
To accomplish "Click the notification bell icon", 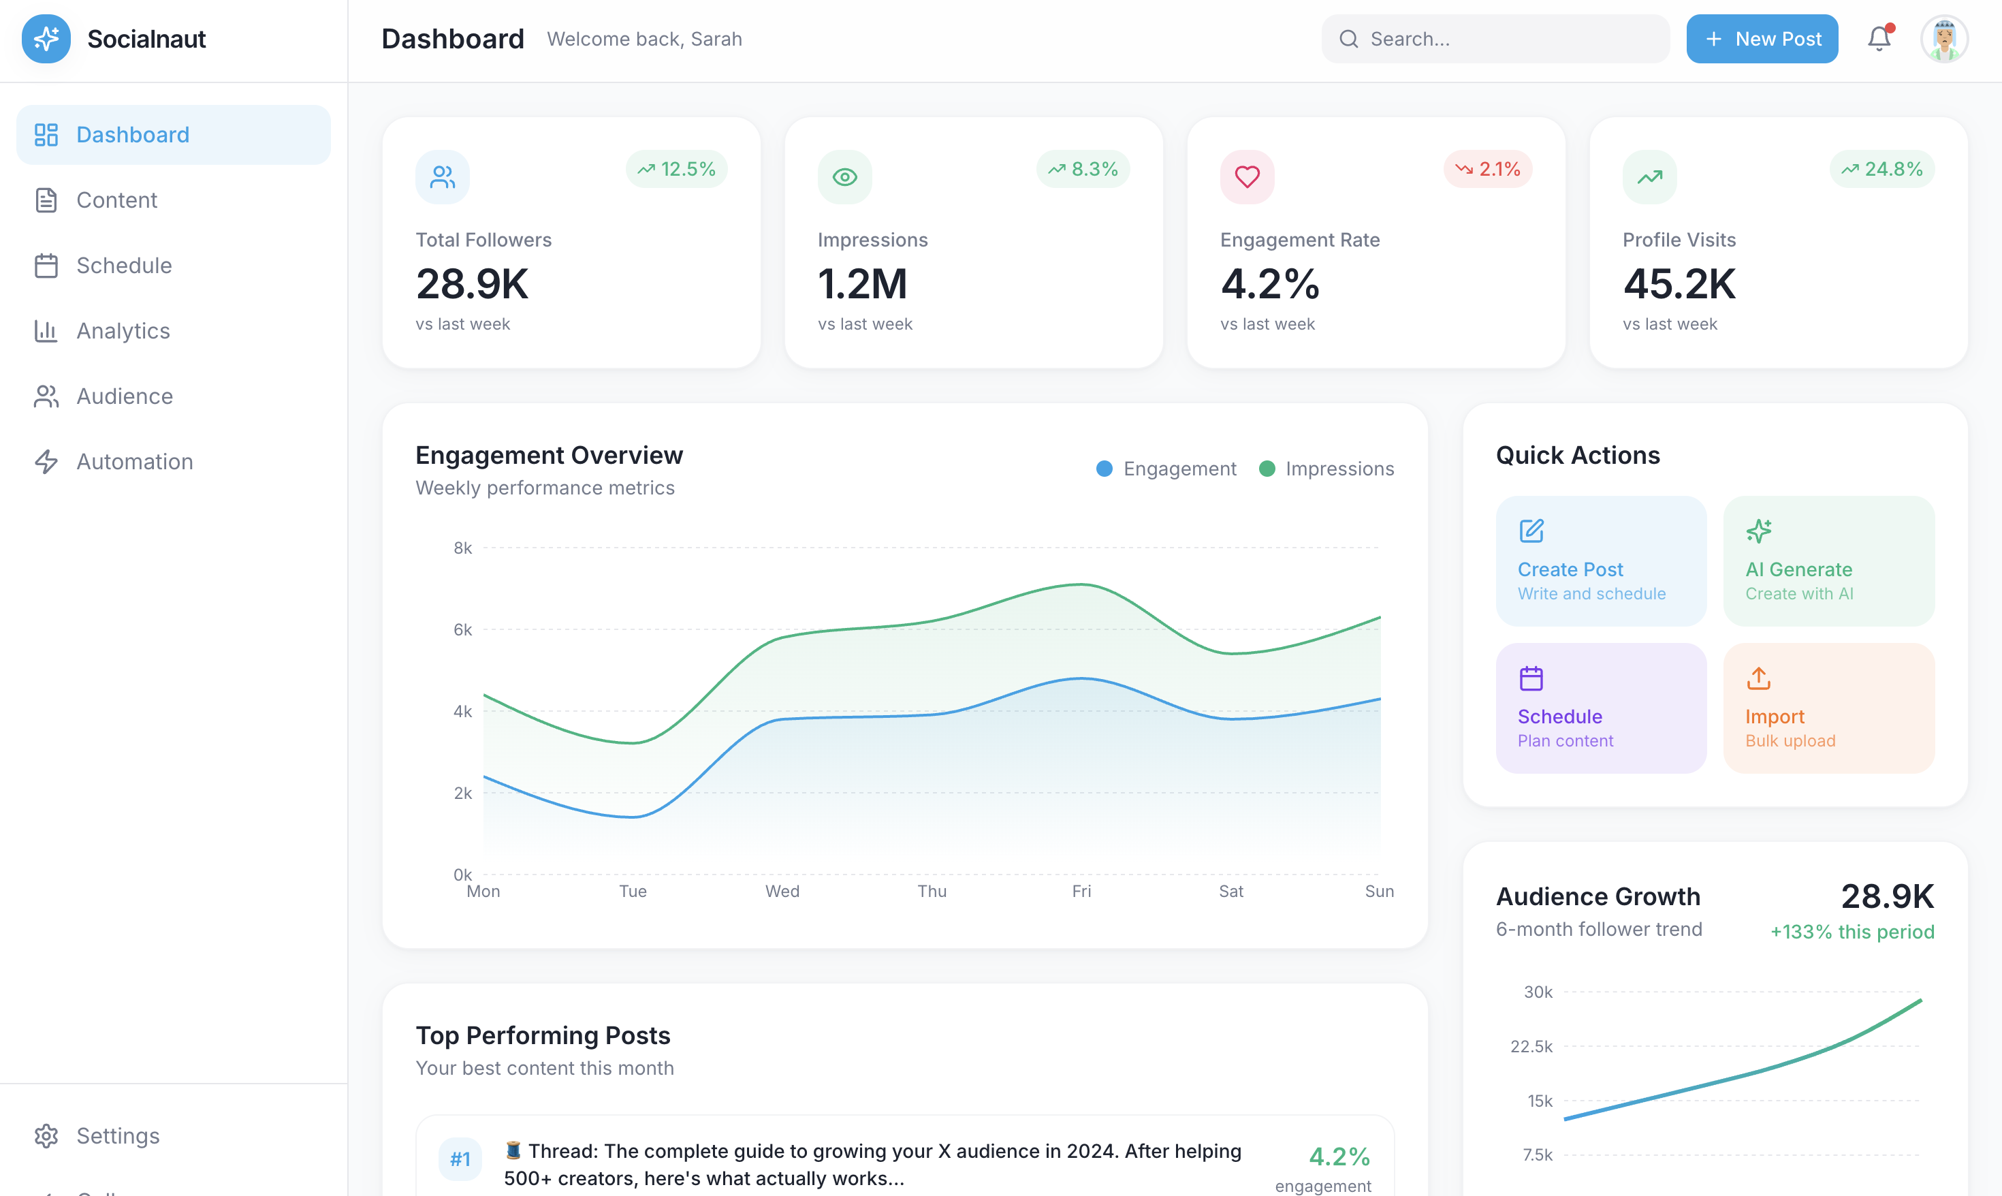I will pyautogui.click(x=1878, y=39).
